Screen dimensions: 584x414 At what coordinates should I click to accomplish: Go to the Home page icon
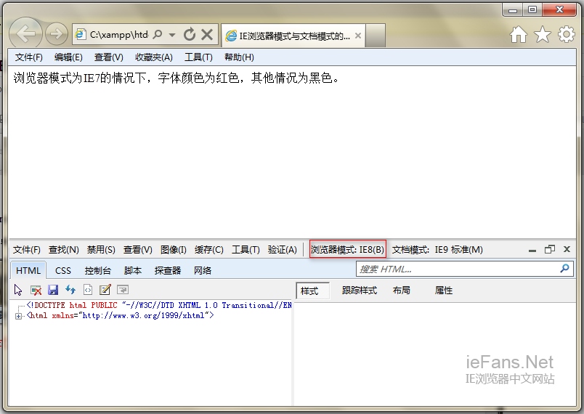(519, 35)
